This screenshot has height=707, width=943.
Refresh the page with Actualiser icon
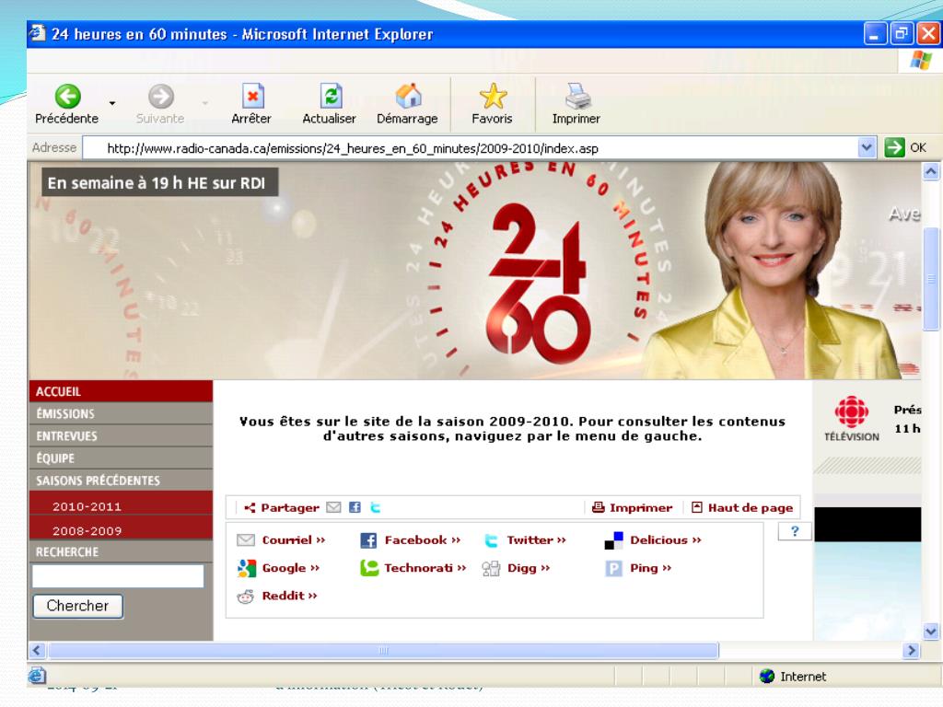(331, 96)
